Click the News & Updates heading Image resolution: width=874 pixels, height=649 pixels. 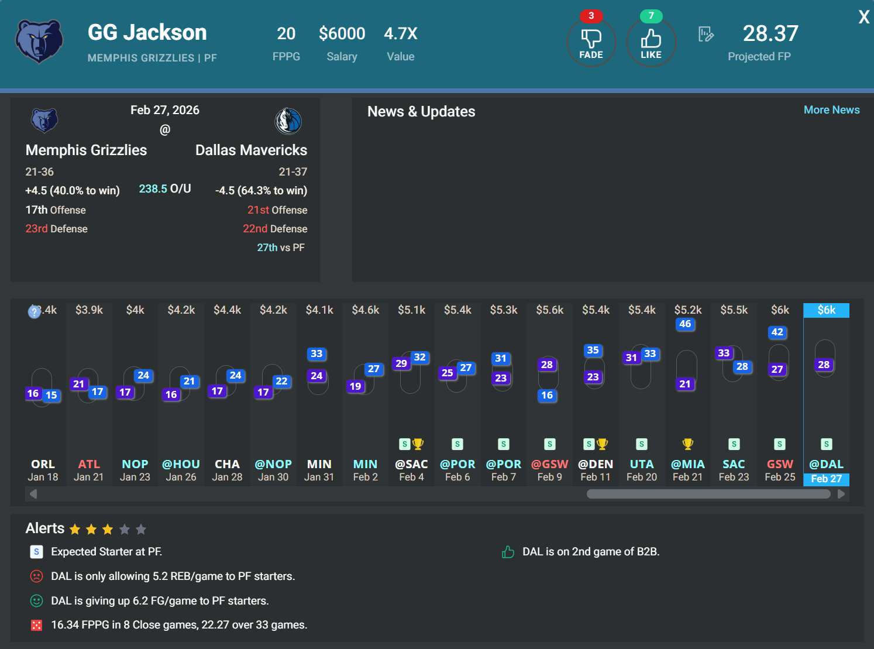click(x=421, y=111)
